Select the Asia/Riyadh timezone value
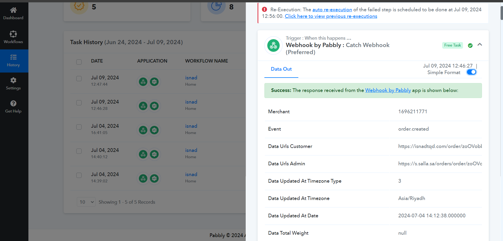 (x=412, y=198)
